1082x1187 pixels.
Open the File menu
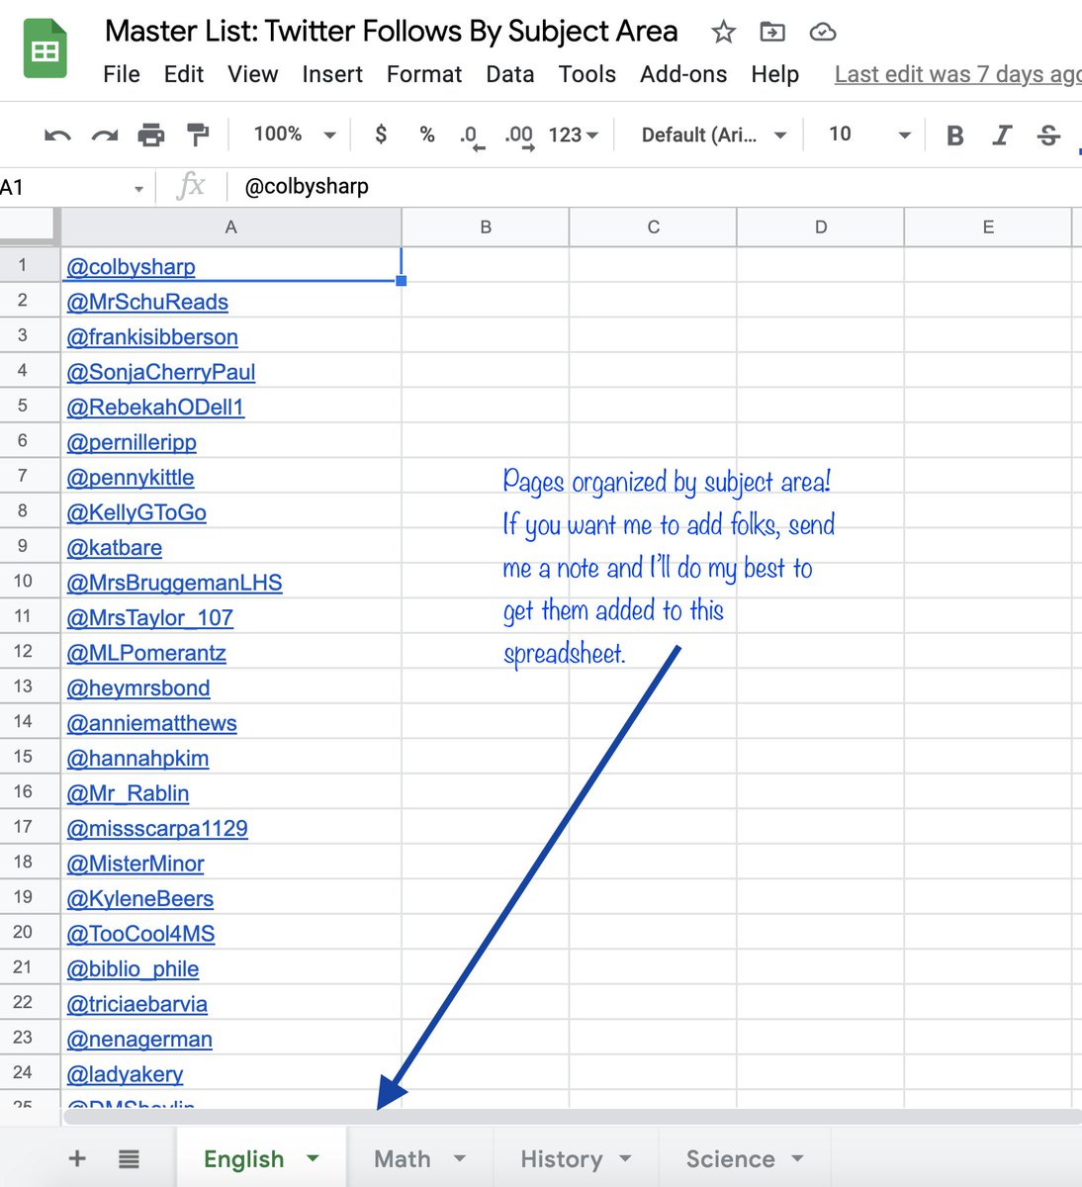[122, 74]
